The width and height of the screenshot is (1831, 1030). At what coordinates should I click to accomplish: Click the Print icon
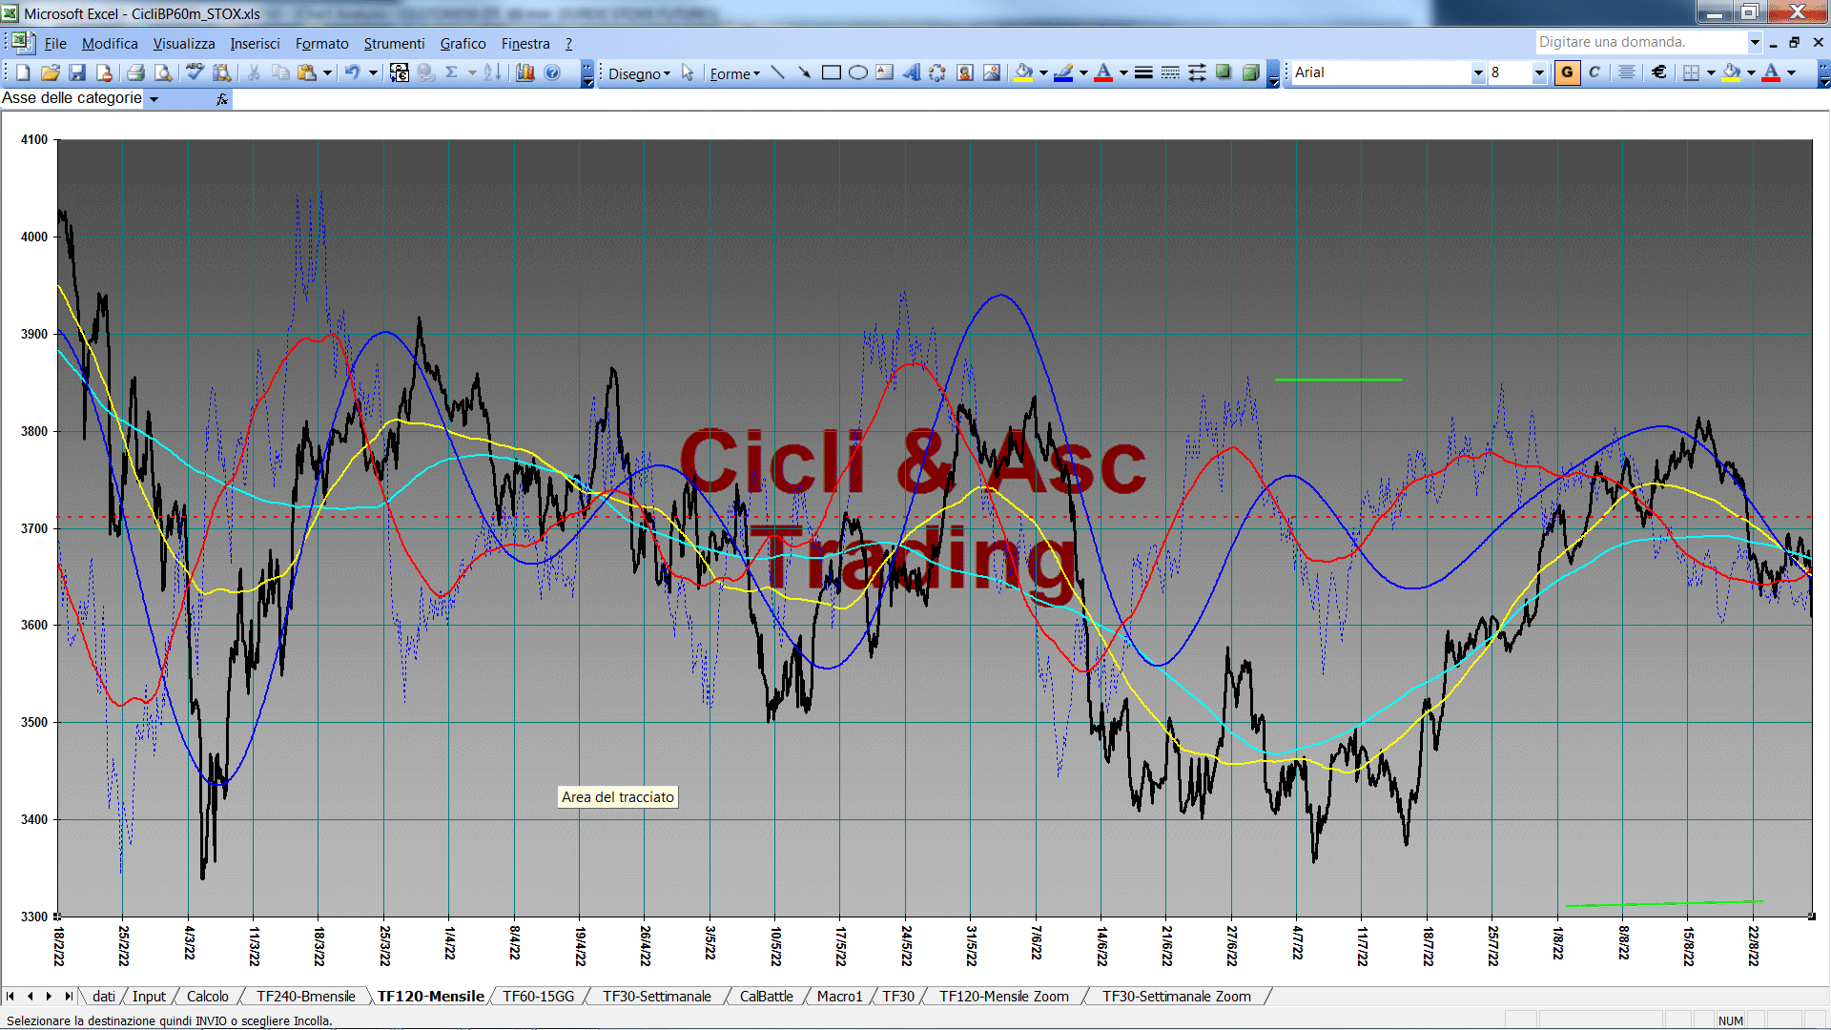pyautogui.click(x=135, y=72)
